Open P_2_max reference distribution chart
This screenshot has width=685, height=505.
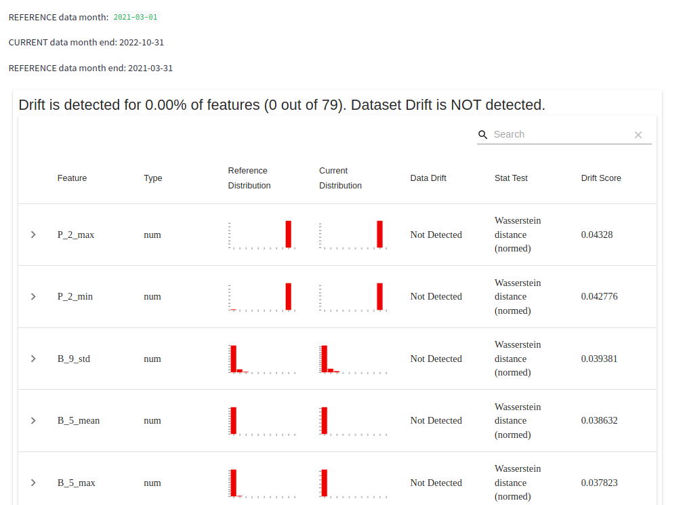[x=262, y=235]
